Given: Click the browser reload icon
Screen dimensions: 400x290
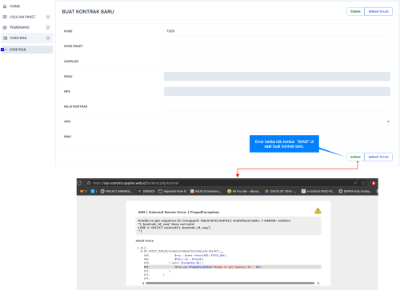Looking at the screenshot, I should [79, 183].
